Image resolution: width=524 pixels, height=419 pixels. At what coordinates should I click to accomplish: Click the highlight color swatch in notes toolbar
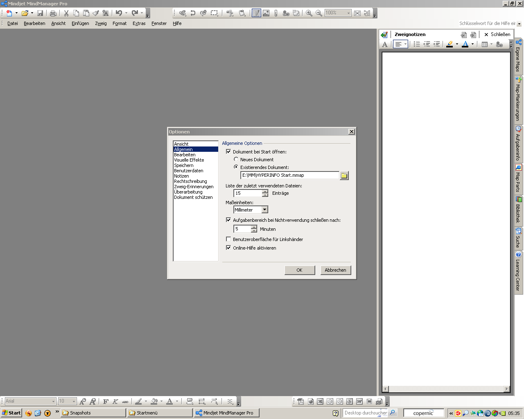449,44
